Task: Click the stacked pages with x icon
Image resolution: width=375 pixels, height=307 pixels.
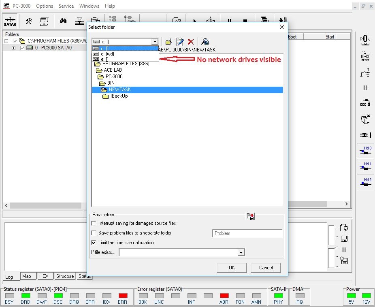Action: tap(365, 119)
